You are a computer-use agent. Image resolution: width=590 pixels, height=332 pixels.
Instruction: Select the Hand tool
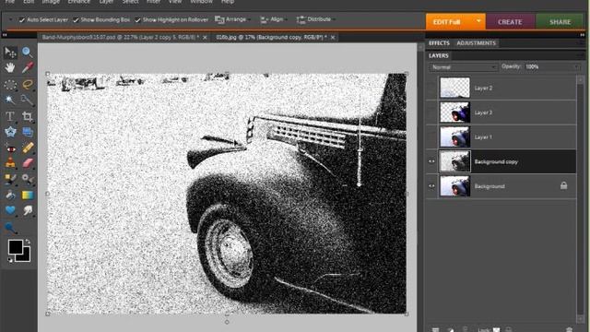click(10, 67)
